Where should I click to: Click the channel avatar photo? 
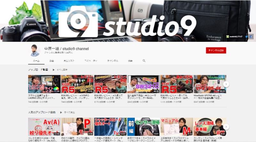pyautogui.click(x=35, y=51)
